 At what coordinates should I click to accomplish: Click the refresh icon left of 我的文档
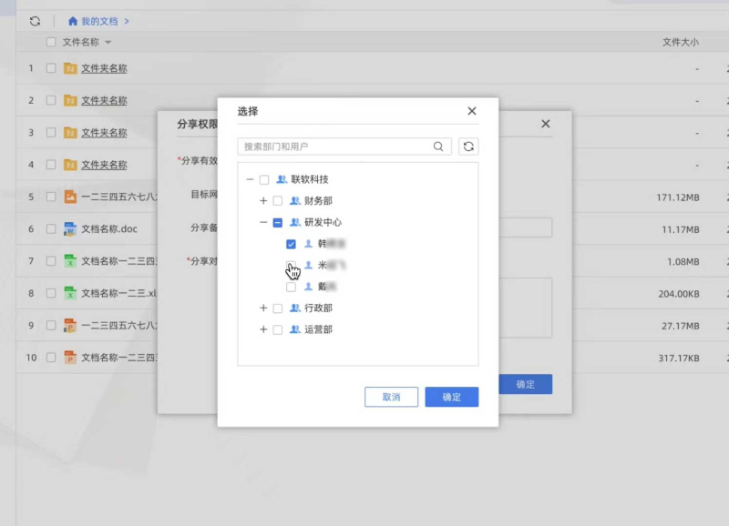coord(35,21)
